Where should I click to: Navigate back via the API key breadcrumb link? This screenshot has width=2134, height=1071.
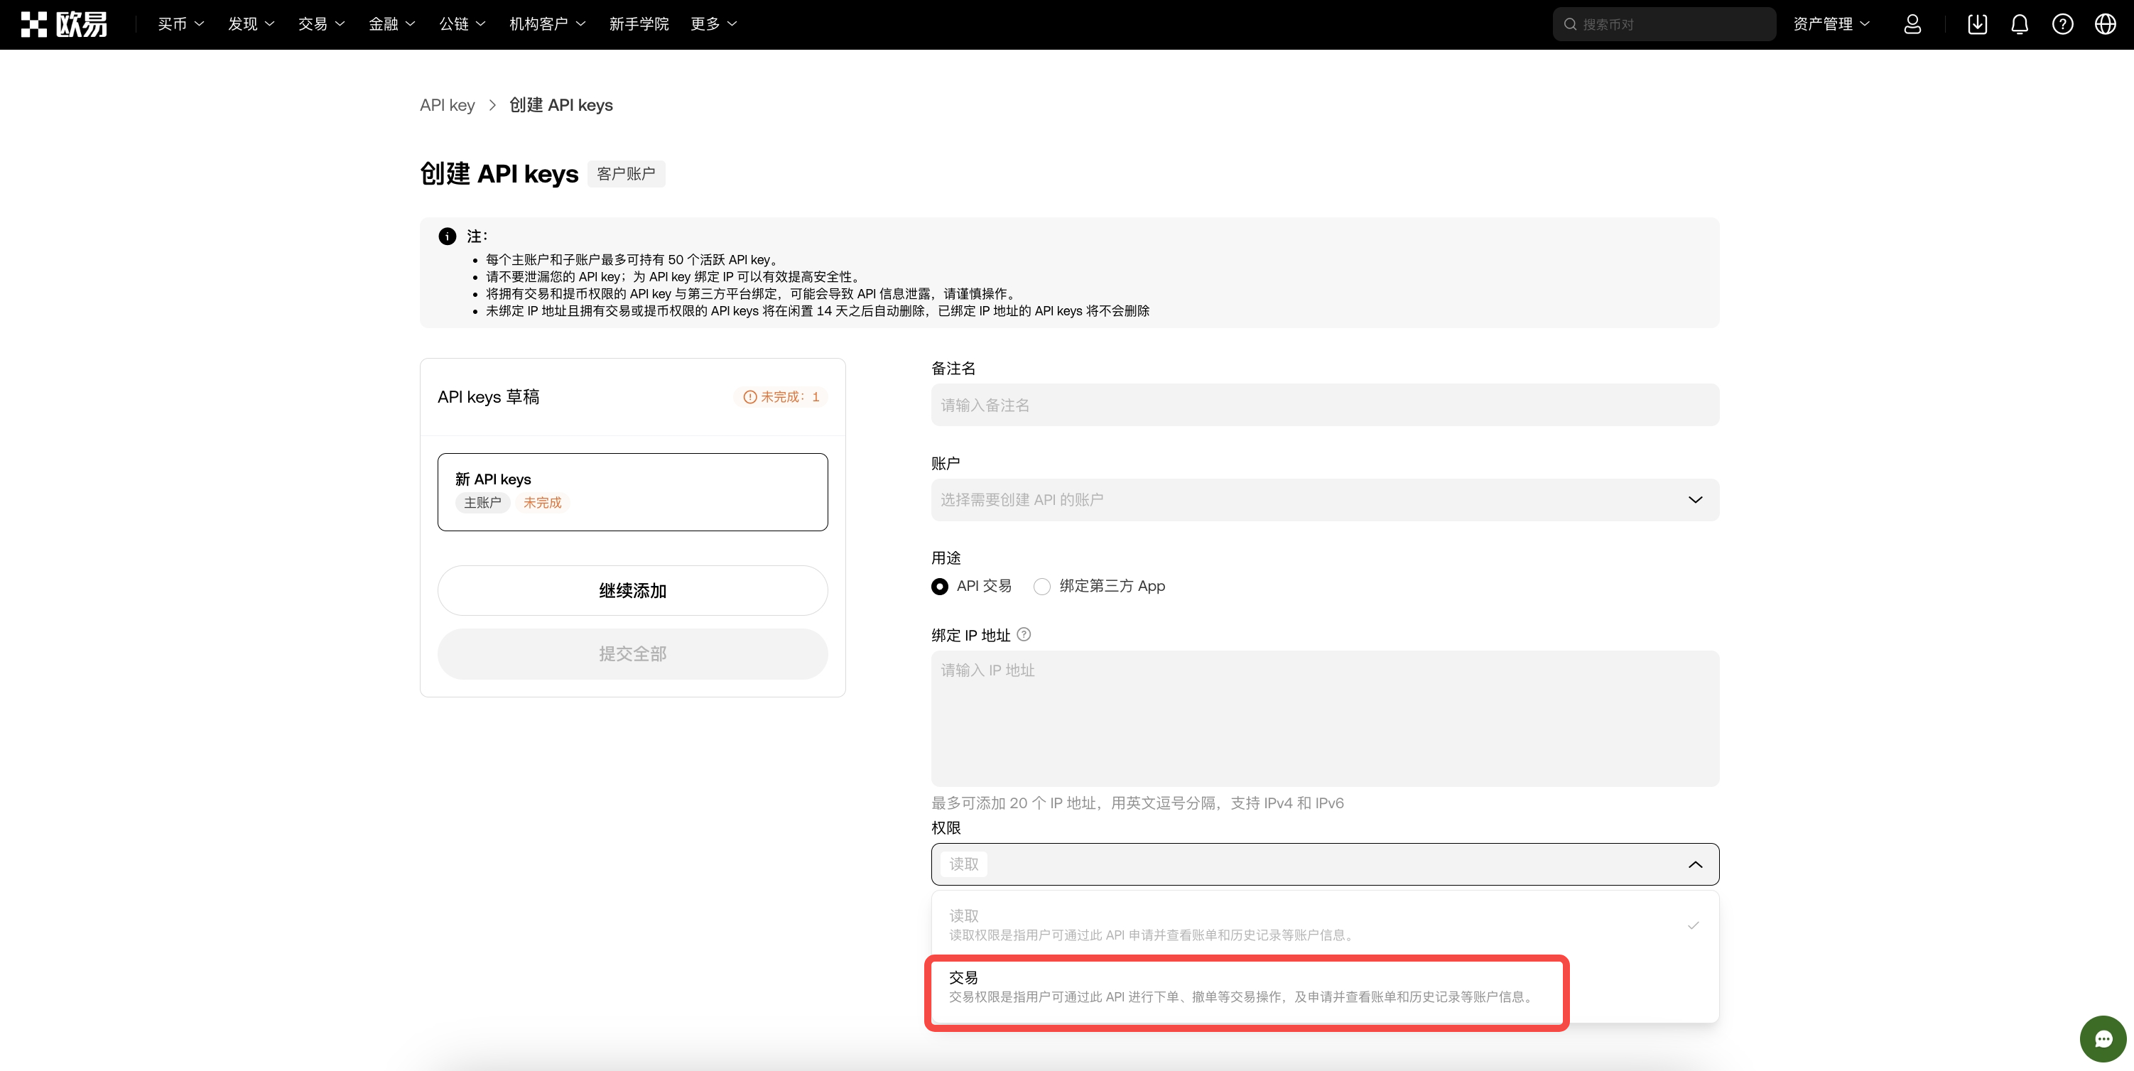pyautogui.click(x=448, y=105)
